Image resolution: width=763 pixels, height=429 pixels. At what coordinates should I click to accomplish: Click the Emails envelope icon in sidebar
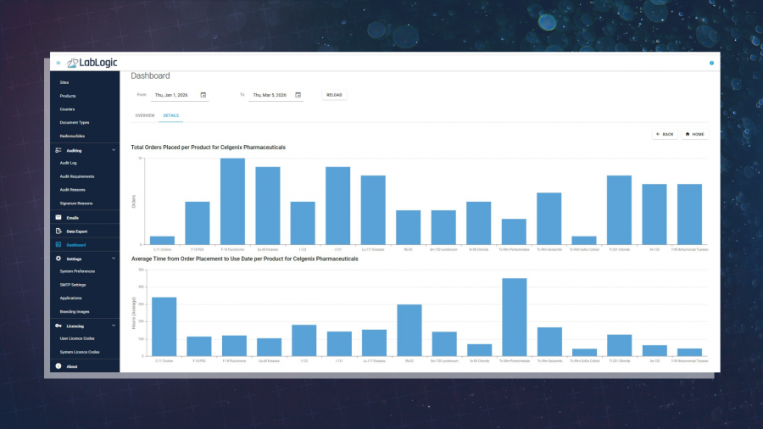58,218
